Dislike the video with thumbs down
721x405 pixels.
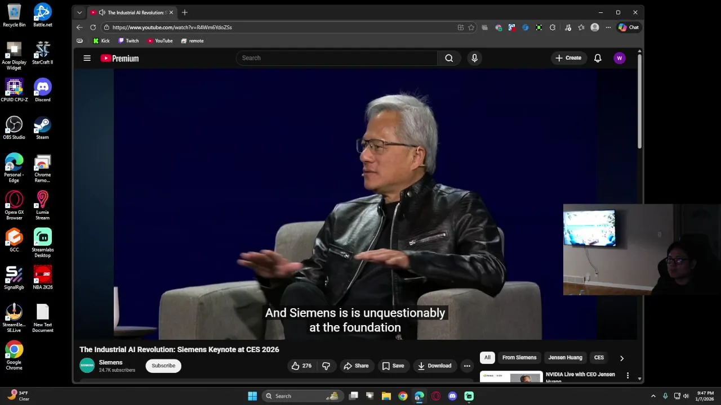point(326,366)
